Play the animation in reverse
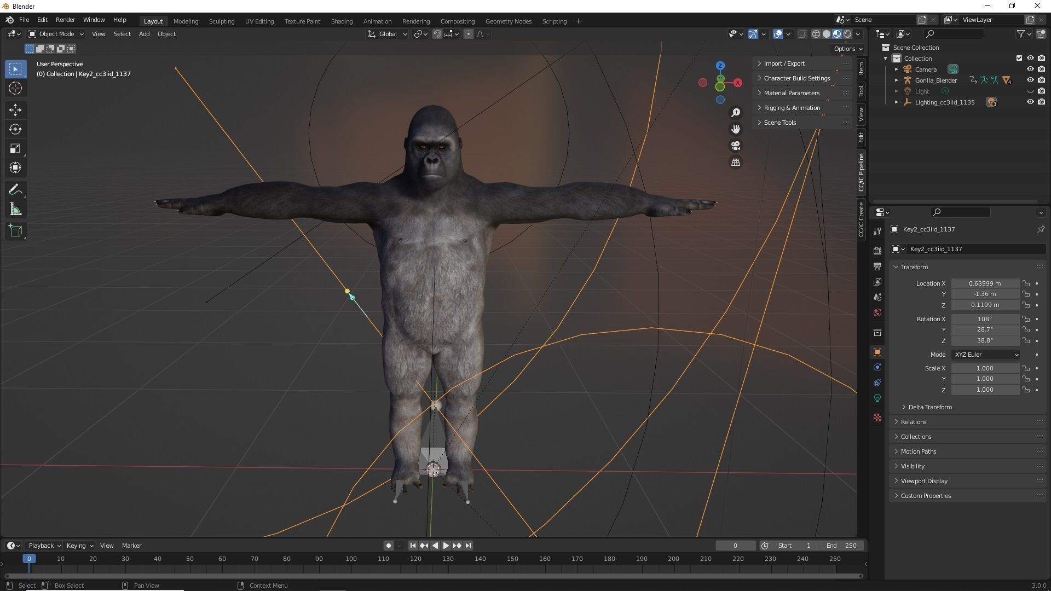1051x591 pixels. [x=435, y=546]
